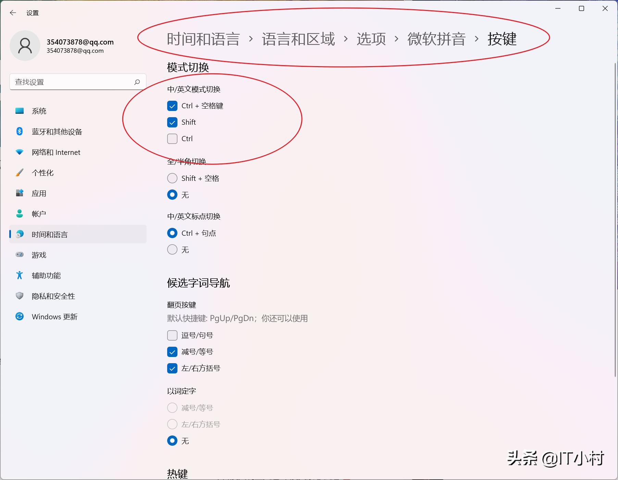Uncheck the 减号/等号 paging checkbox
Screen dimensions: 618x480
(172, 352)
